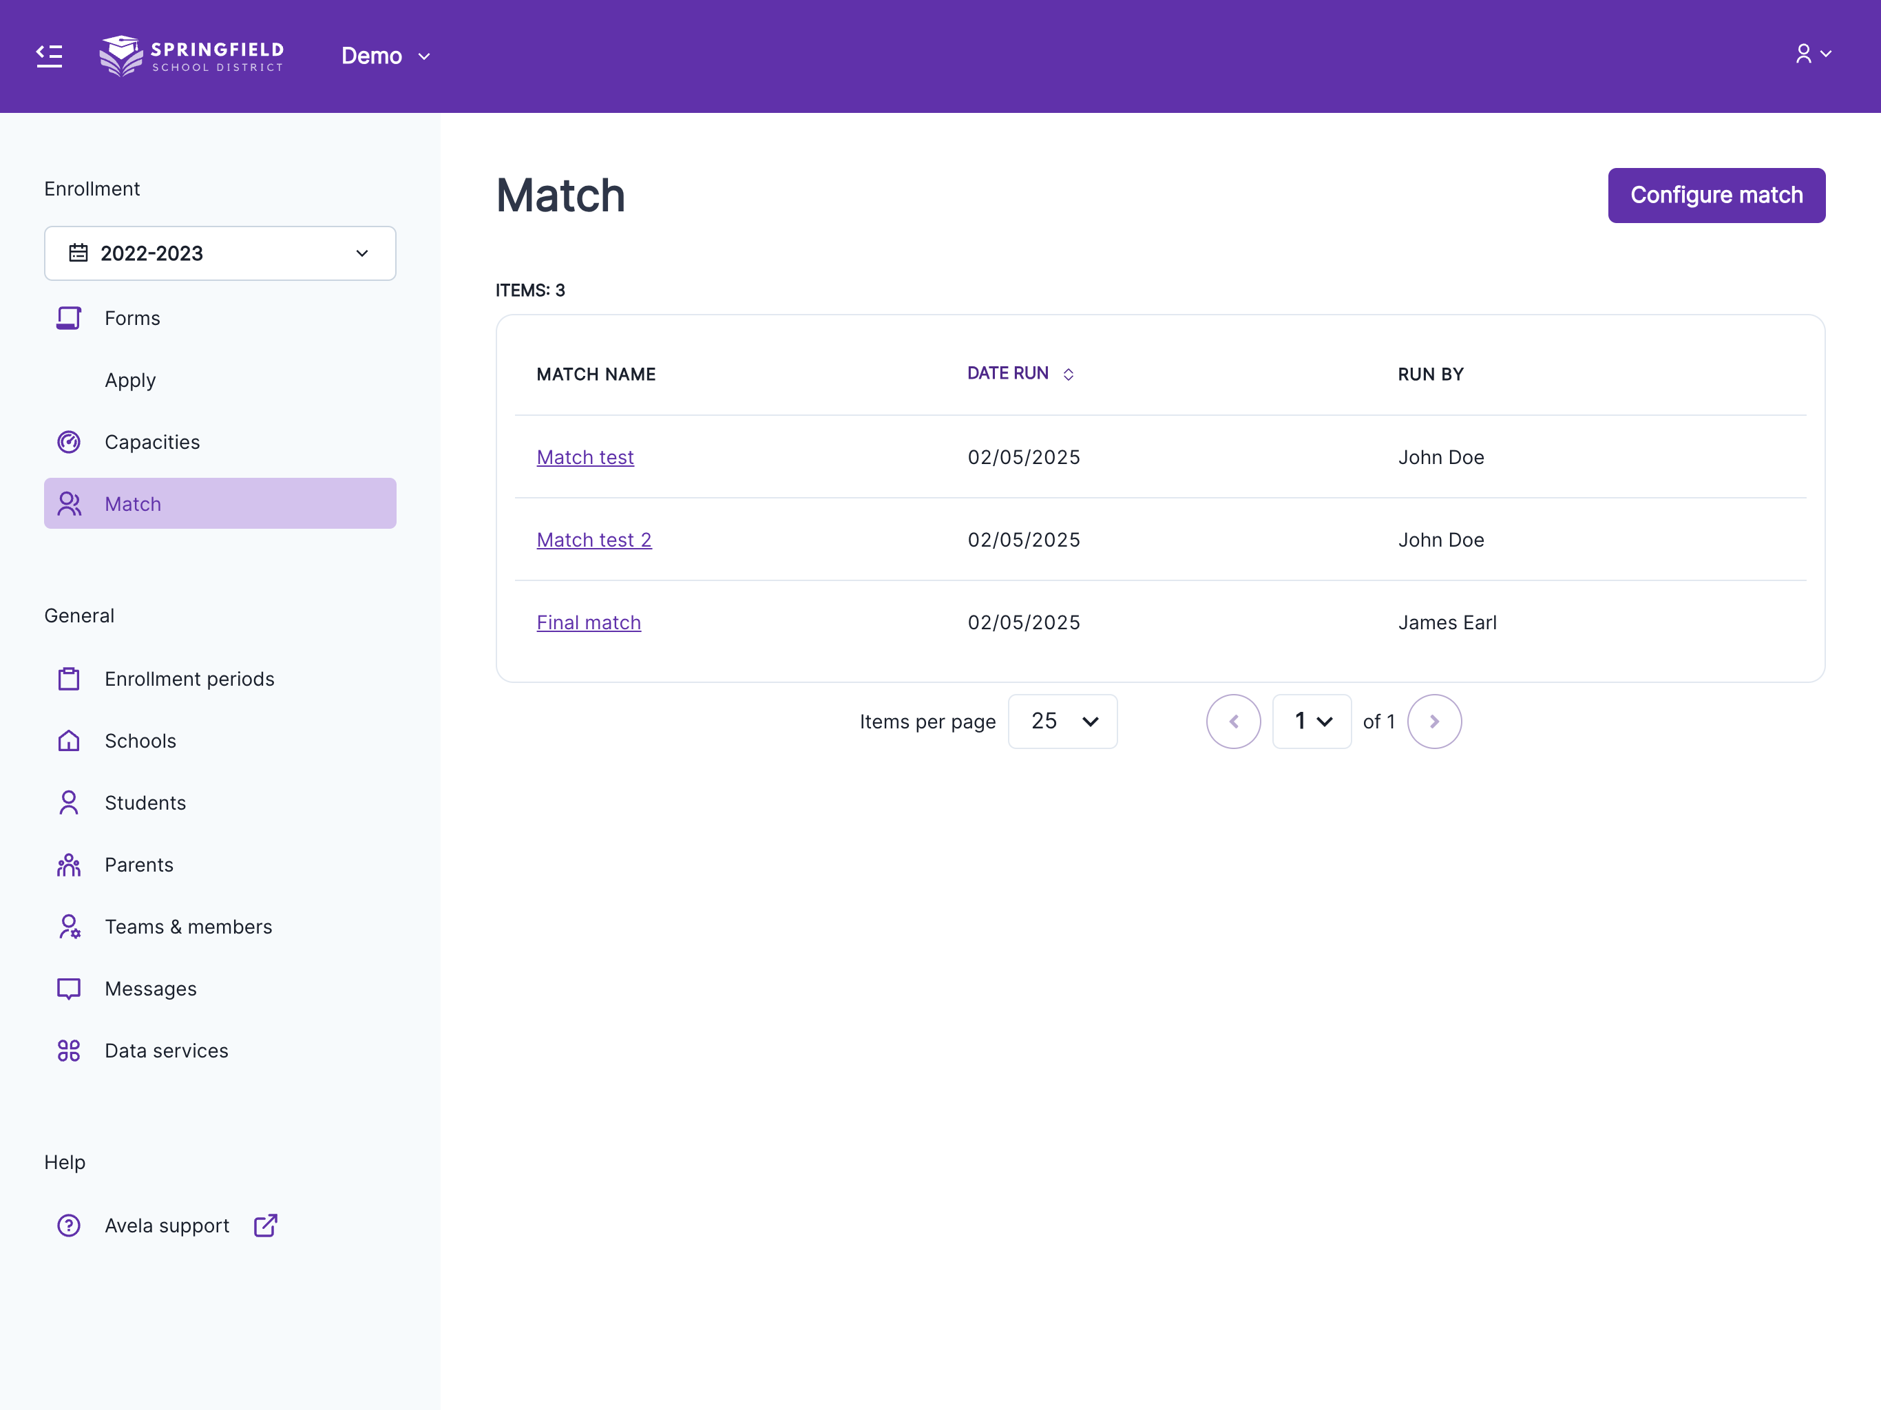
Task: Click the Avela support external link icon
Action: tap(264, 1225)
